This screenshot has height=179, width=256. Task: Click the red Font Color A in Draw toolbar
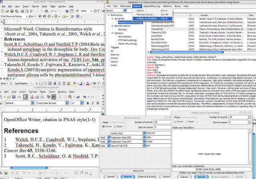(88, 83)
